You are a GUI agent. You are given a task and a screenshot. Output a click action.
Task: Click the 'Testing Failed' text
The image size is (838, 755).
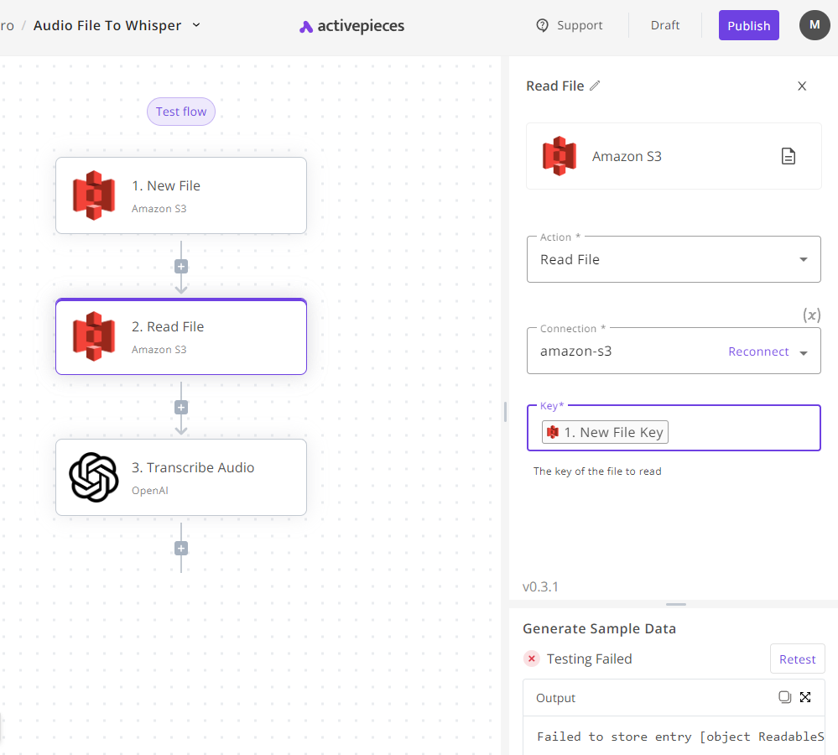(589, 659)
